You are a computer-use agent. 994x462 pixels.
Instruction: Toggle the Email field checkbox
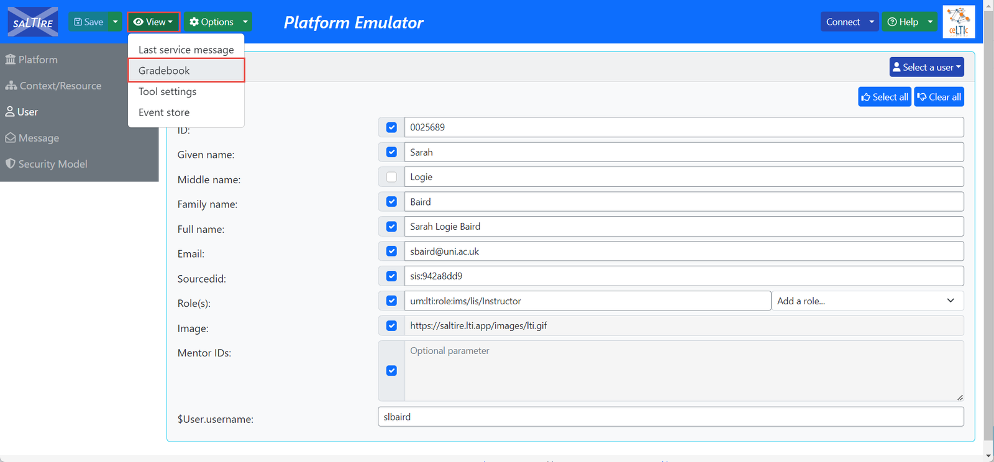click(391, 251)
